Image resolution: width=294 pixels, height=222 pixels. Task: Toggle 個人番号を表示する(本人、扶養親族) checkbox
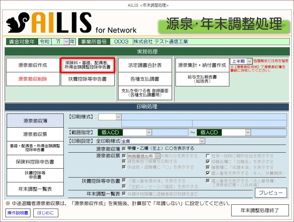208,173
